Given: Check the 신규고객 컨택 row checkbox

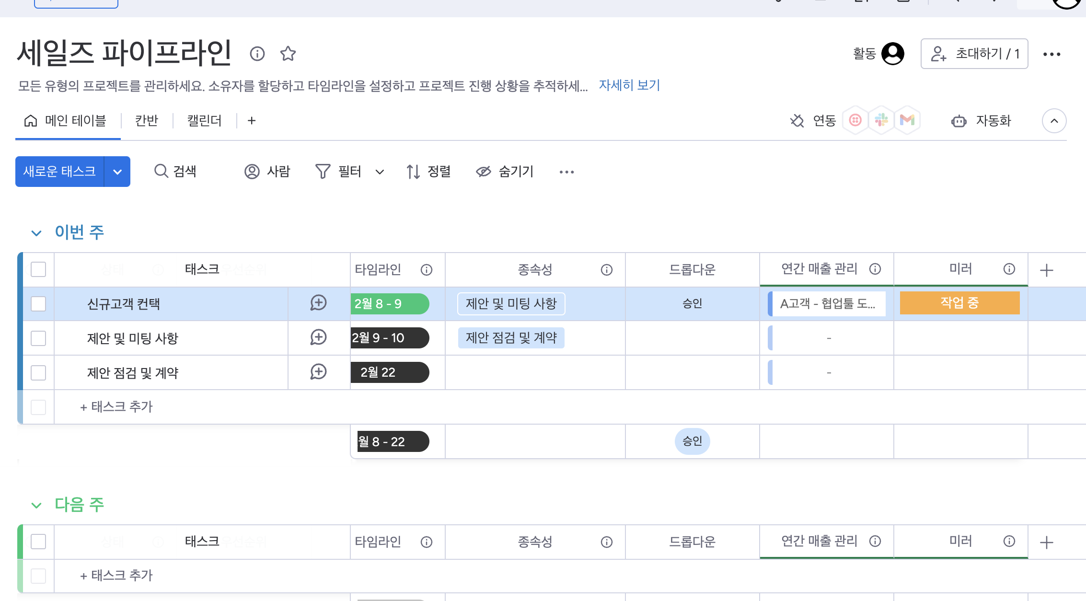Looking at the screenshot, I should 38,304.
